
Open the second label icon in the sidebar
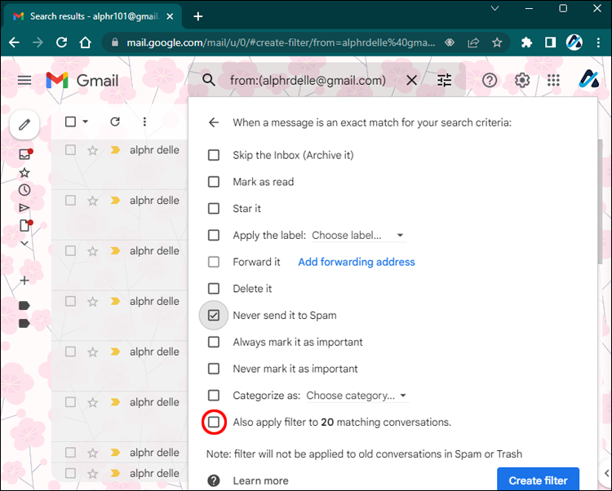[x=24, y=323]
